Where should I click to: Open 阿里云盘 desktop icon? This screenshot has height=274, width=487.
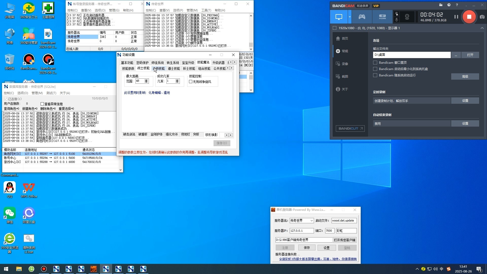(x=29, y=215)
